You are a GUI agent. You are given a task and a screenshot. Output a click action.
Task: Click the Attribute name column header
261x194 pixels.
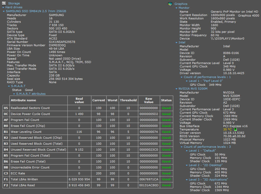tap(23, 100)
